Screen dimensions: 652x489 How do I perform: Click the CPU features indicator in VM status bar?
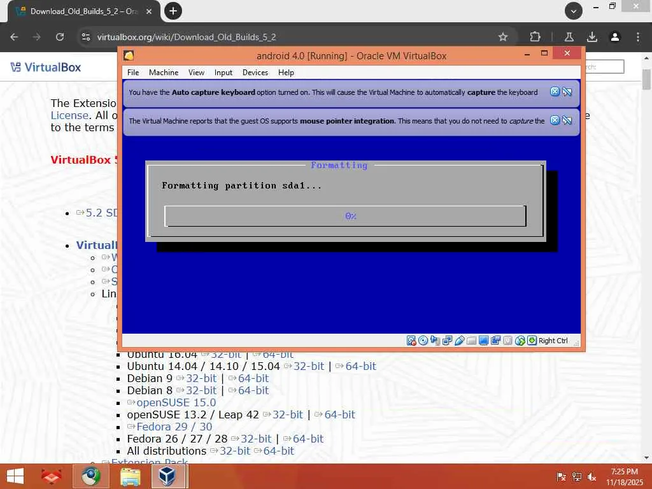pos(507,341)
